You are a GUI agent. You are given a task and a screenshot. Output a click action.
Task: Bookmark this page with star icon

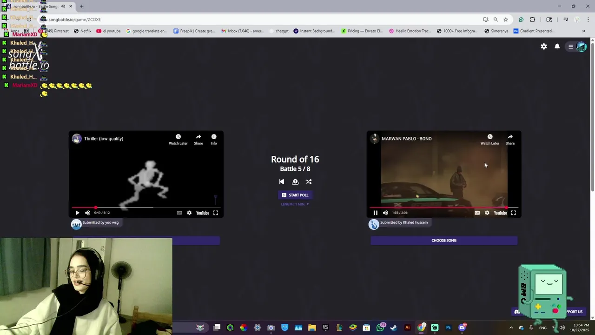tap(506, 20)
